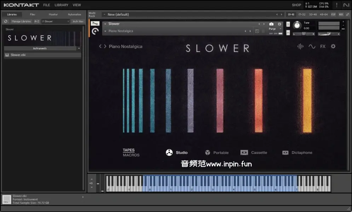352x212 pixels.
Task: Click previous multi arrow in Multi Rack
Action: pos(277,14)
